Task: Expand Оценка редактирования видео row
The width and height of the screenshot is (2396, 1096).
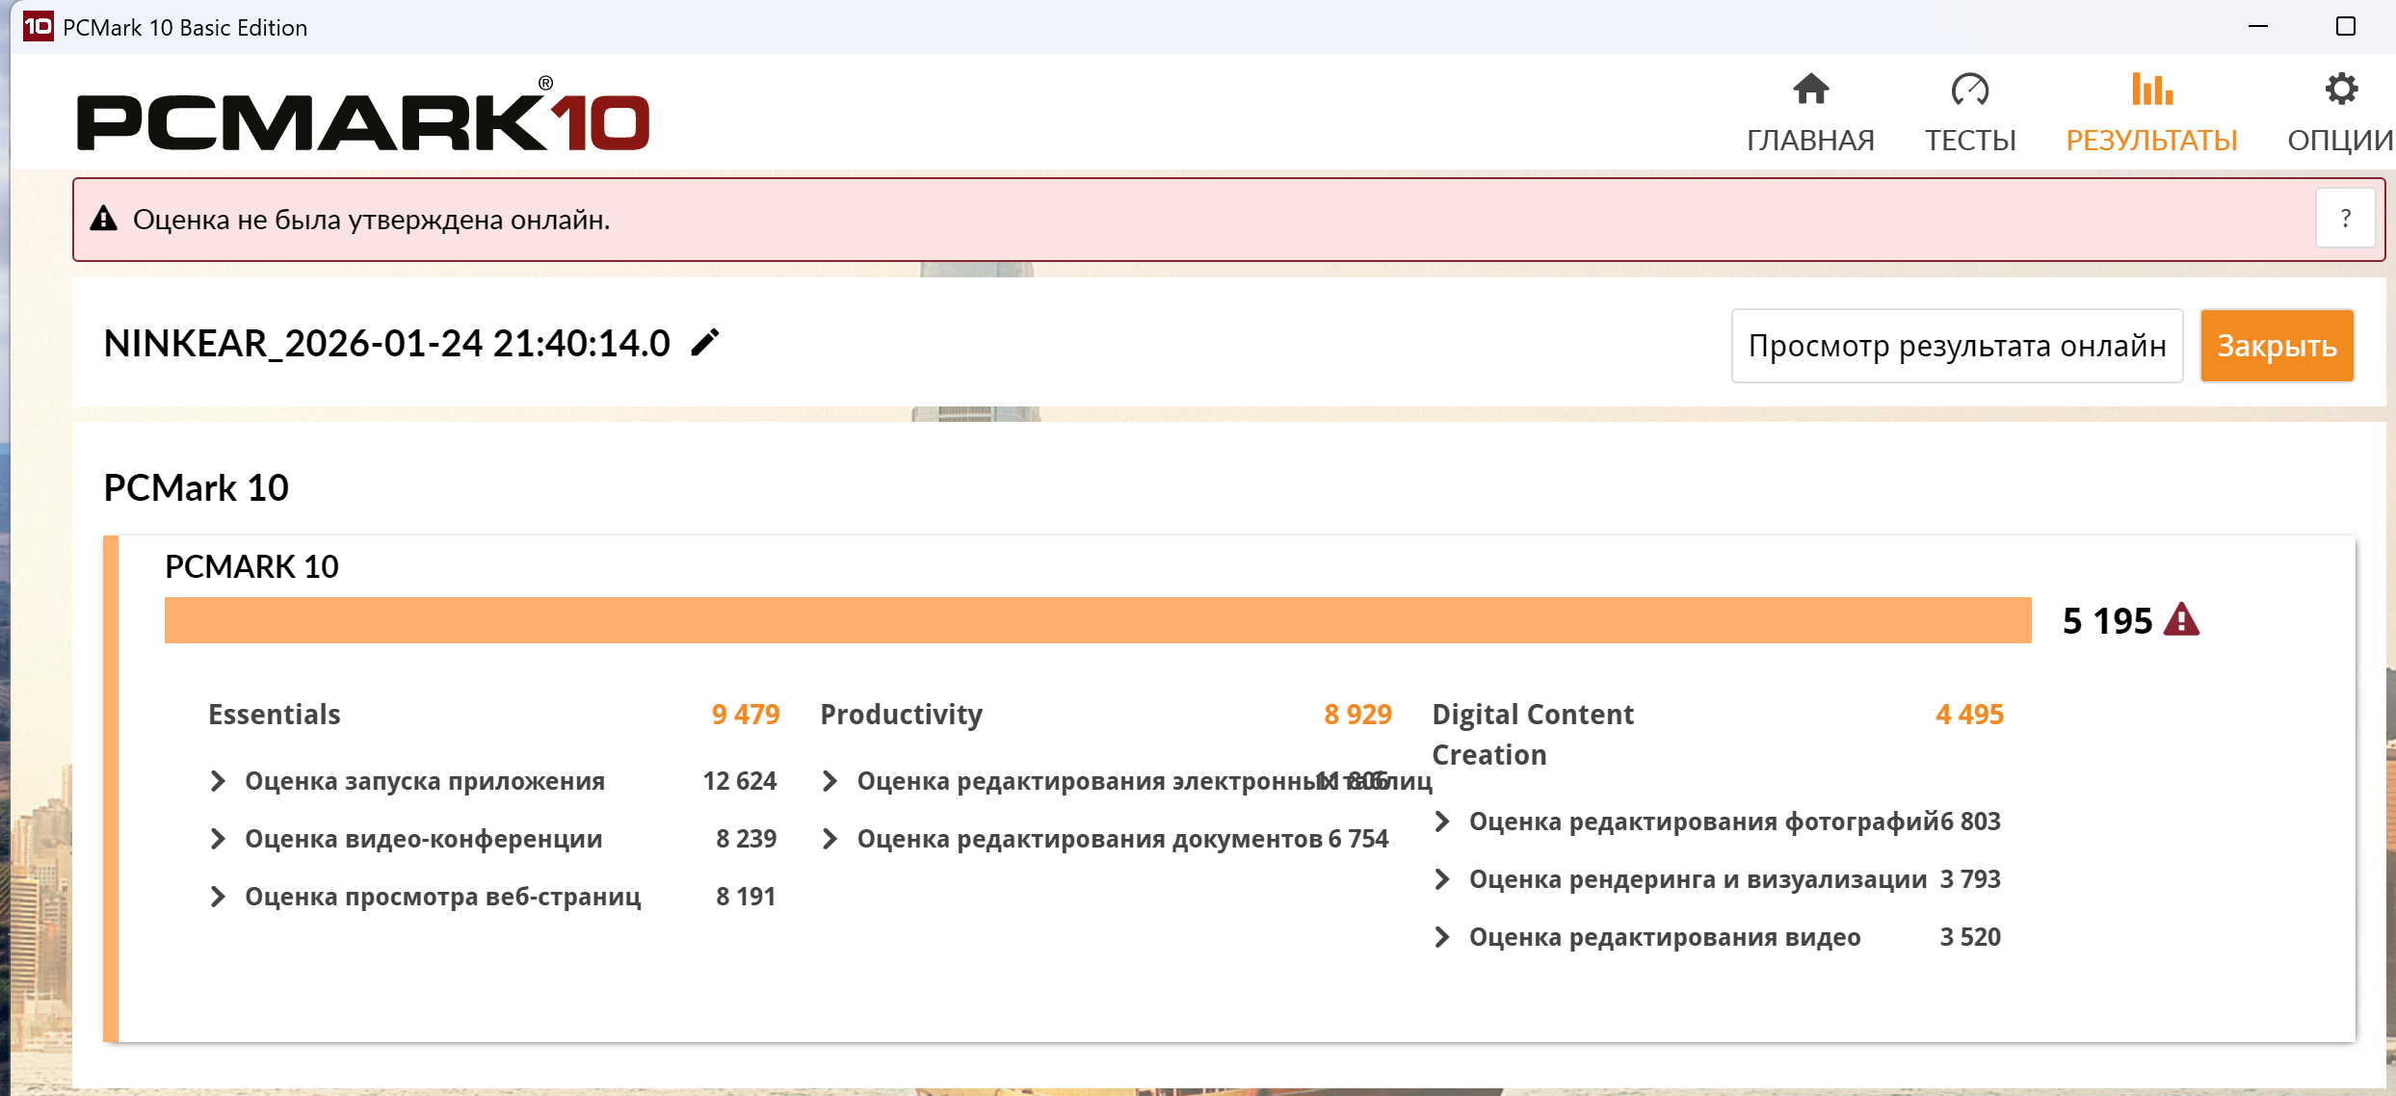Action: 1442,937
